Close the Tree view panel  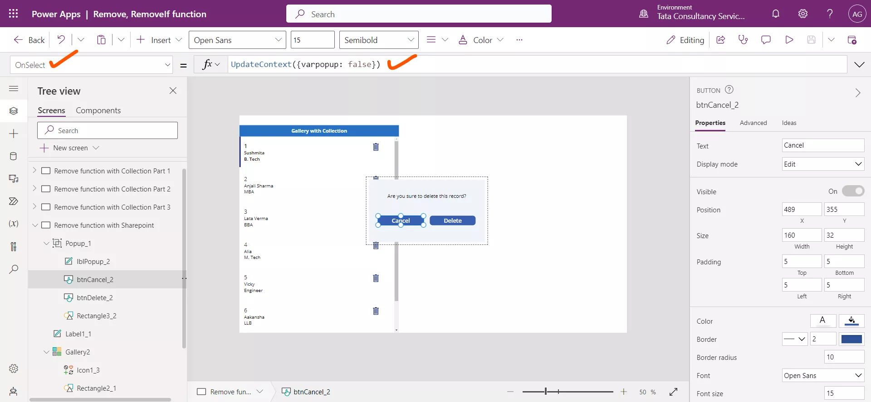pos(173,91)
